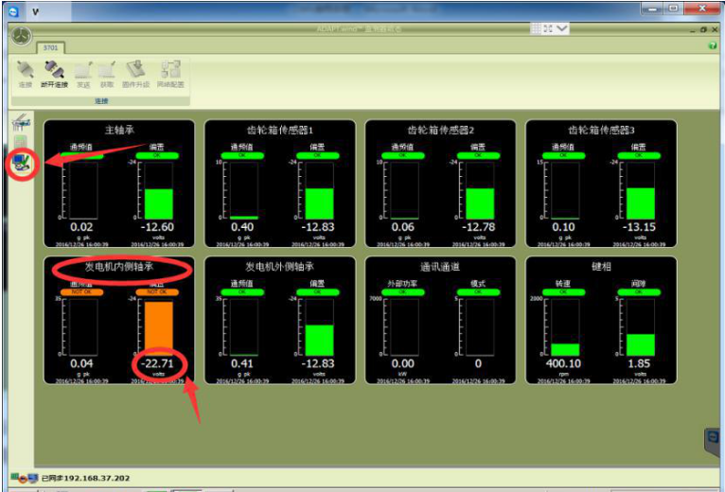Open the round turbine application menu button
This screenshot has height=492, width=725.
(x=22, y=36)
